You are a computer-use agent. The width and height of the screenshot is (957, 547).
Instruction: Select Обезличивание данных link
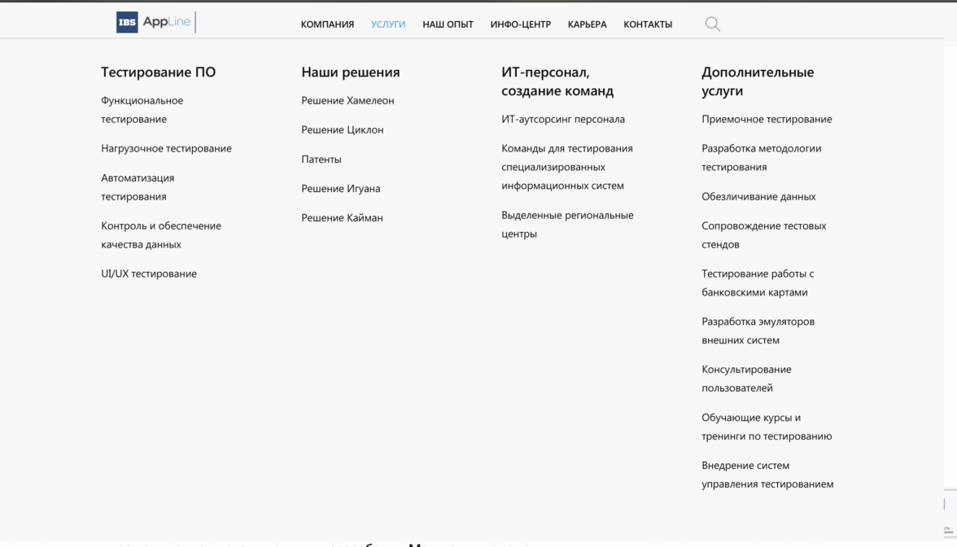pyautogui.click(x=758, y=196)
